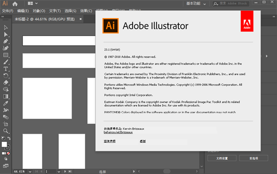Screen dimensions: 277x174
Task: Select the Rectangle tool
Action: (6, 55)
